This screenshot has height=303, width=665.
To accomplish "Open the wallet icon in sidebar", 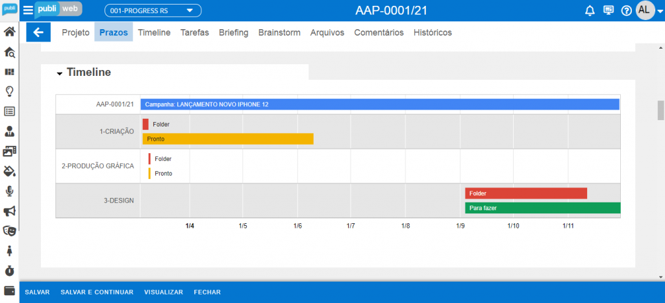I will [9, 291].
